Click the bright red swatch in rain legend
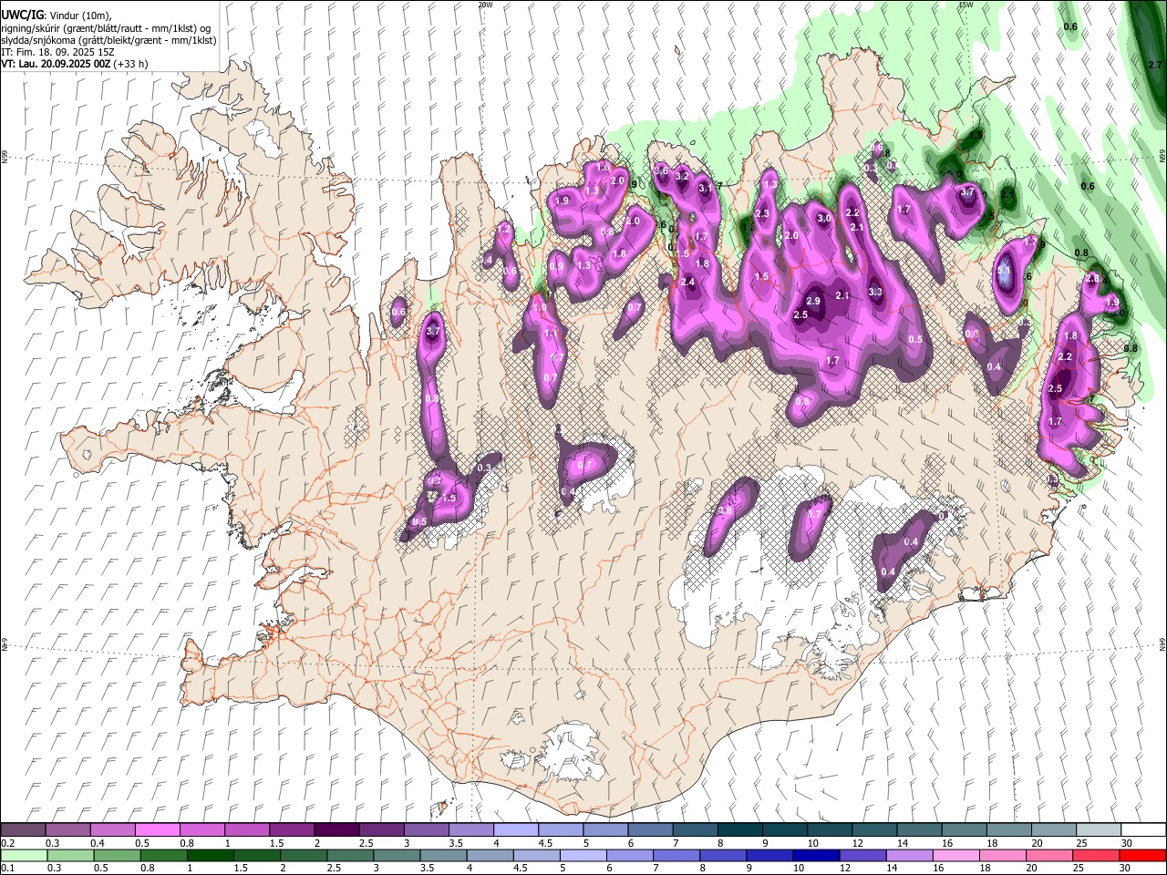The width and height of the screenshot is (1167, 875). pos(1142,855)
